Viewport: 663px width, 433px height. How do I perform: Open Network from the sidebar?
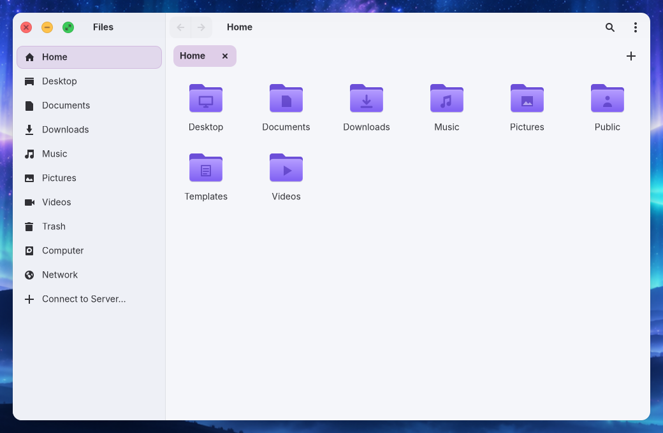point(89,275)
